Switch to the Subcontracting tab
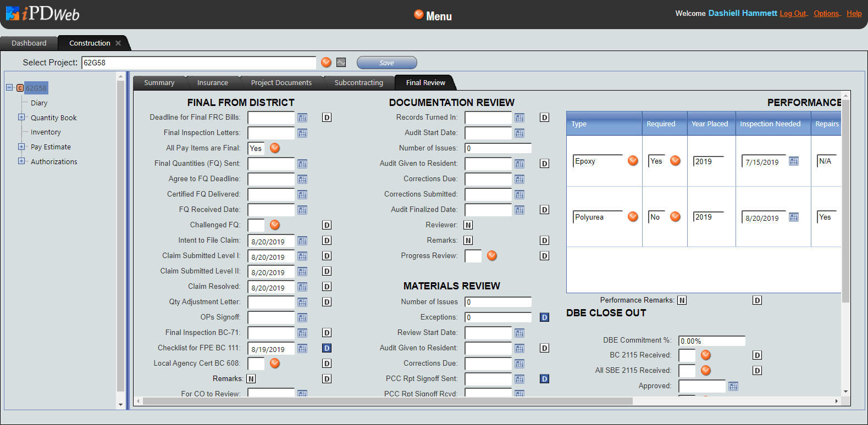 coord(358,83)
